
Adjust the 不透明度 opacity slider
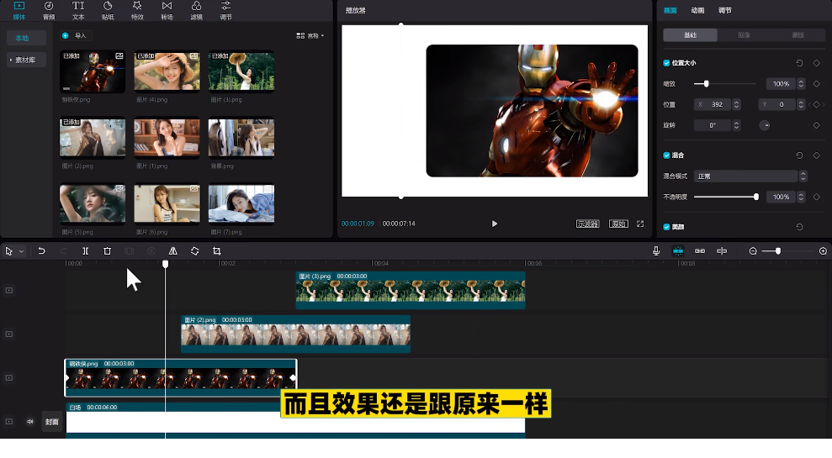[x=726, y=197]
